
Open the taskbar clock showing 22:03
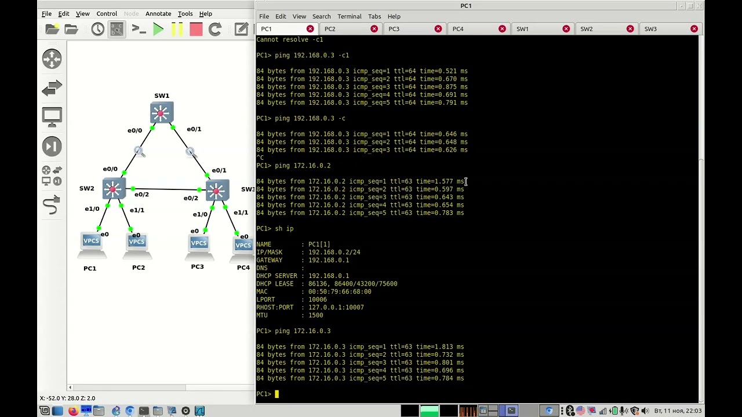(678, 411)
